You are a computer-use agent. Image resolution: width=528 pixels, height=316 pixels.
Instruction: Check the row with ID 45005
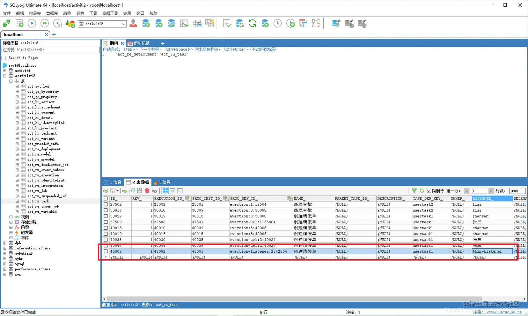(x=105, y=251)
